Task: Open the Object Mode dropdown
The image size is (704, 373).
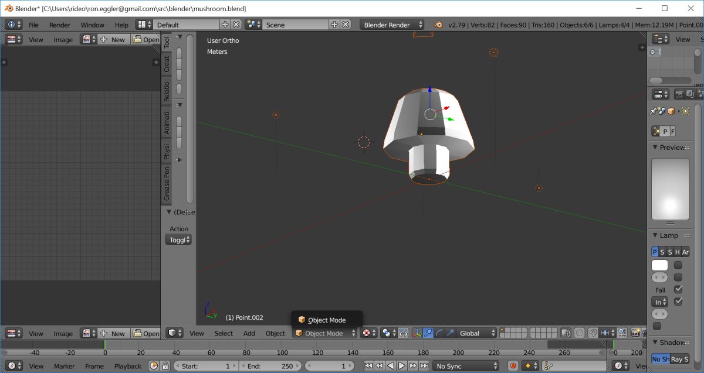Action: point(325,333)
